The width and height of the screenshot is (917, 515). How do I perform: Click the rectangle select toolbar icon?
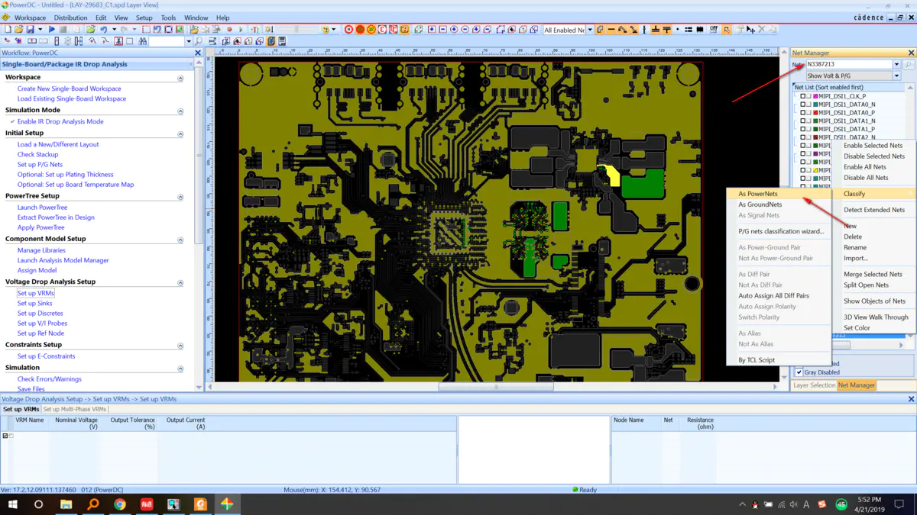point(146,29)
